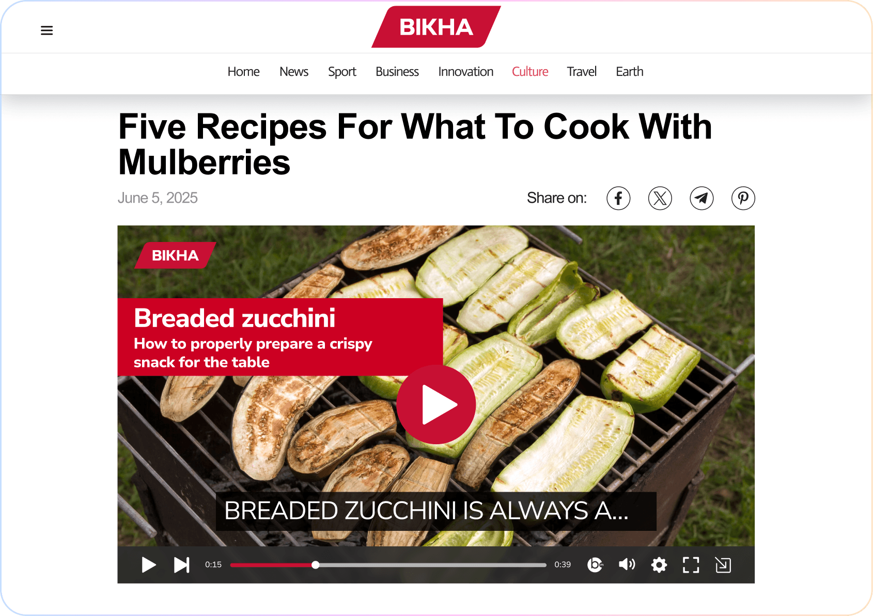This screenshot has width=873, height=616.
Task: Skip to the next video
Action: click(181, 565)
